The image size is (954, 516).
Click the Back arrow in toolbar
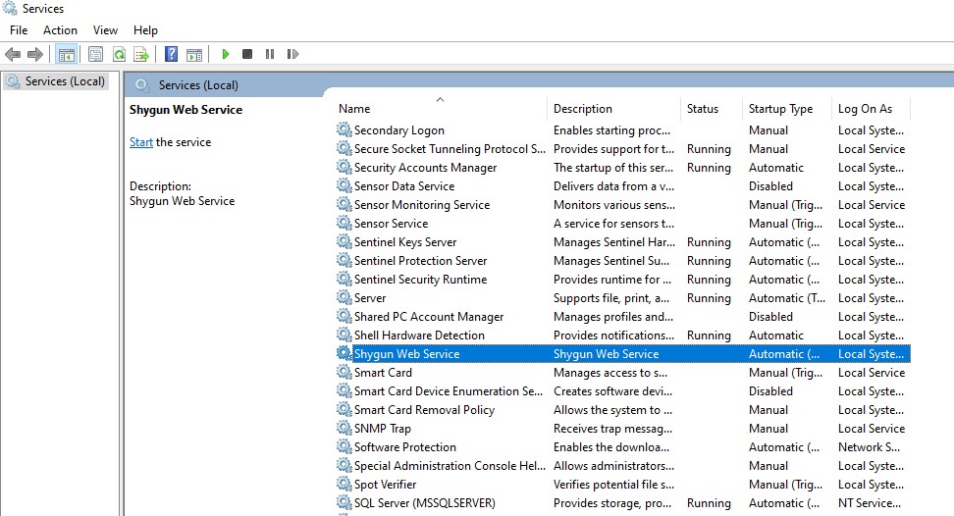[x=13, y=54]
